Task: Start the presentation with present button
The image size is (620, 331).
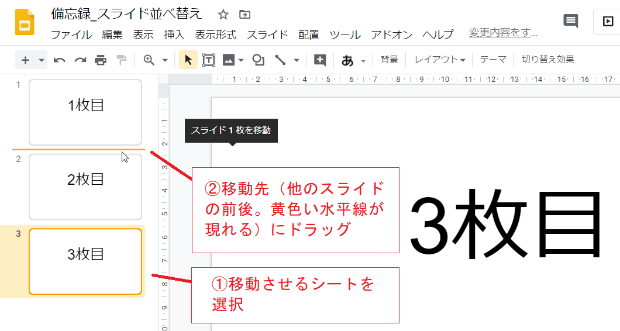Action: pyautogui.click(x=607, y=21)
